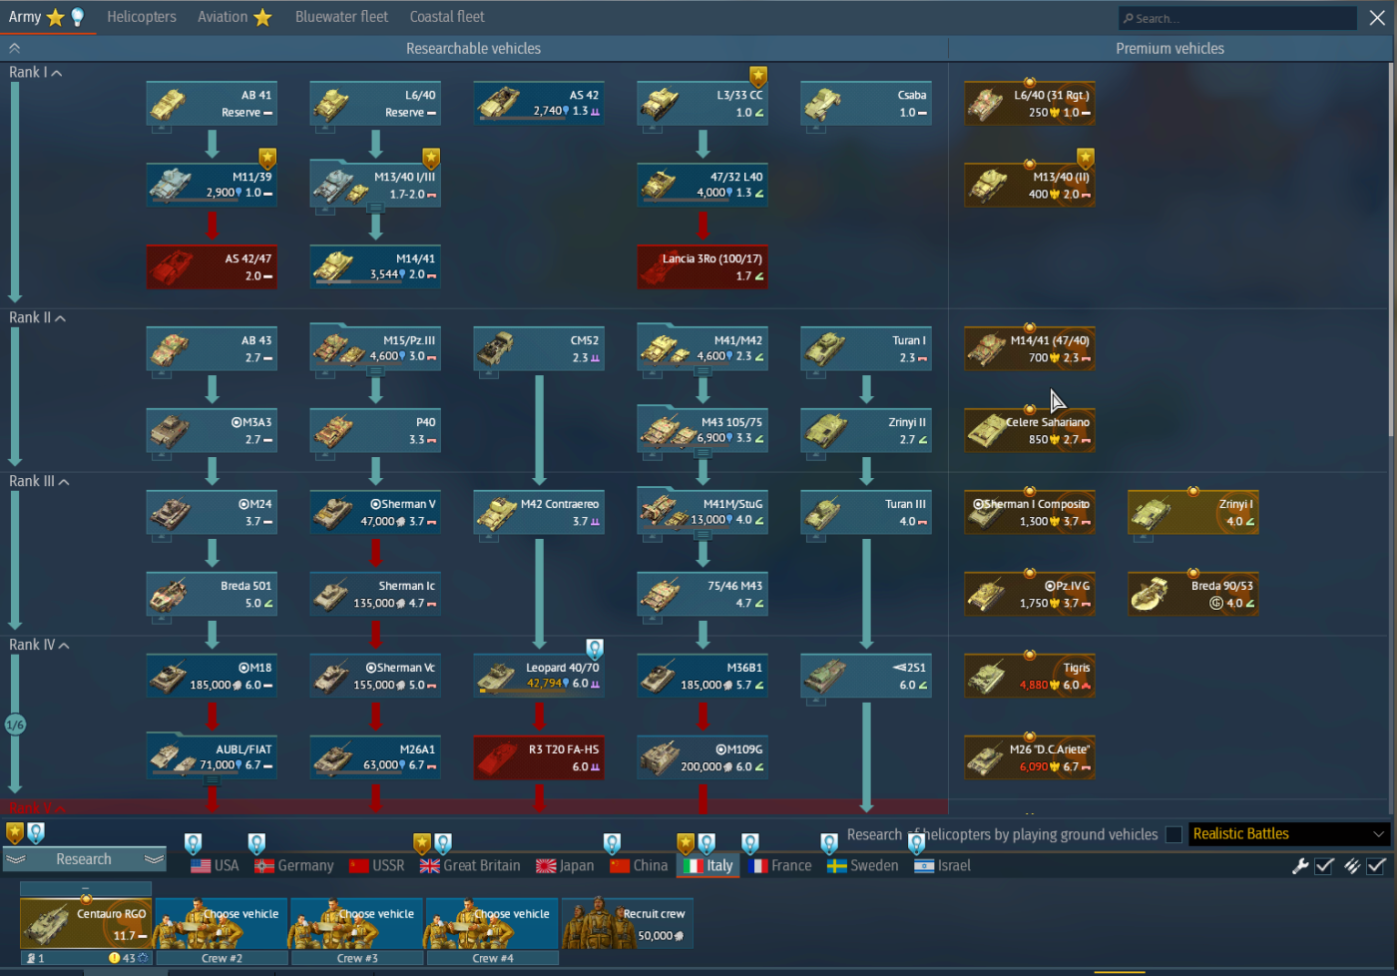Select the Zrinyi II vehicle card
Image resolution: width=1397 pixels, height=976 pixels.
tap(866, 430)
